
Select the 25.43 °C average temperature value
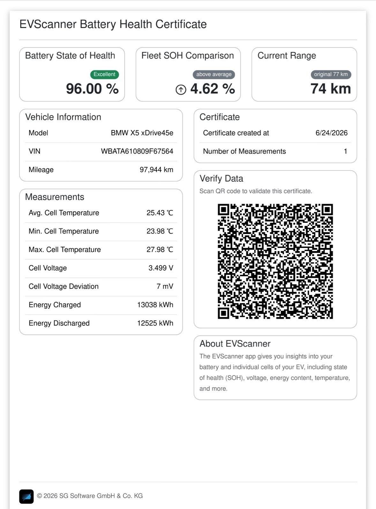160,213
